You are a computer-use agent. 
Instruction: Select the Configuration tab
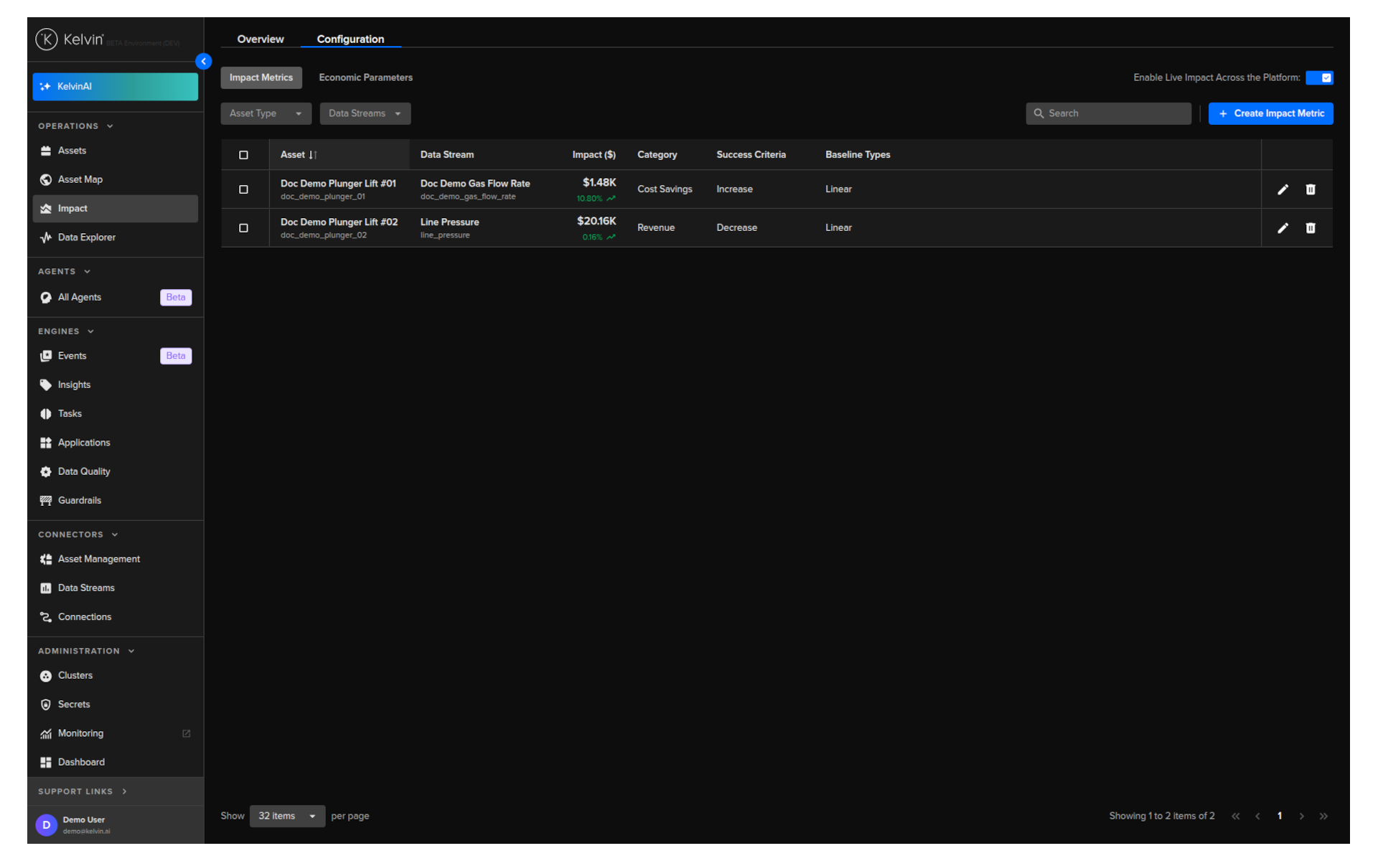point(350,39)
